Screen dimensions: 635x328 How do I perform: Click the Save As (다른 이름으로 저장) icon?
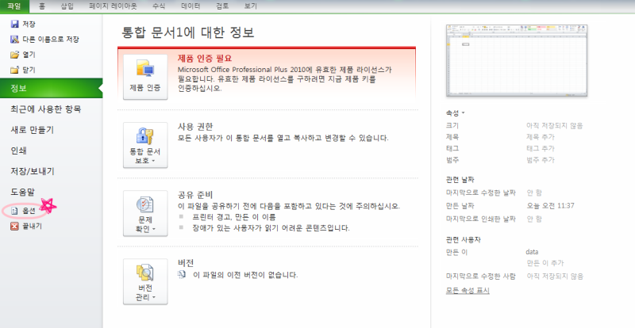14,40
